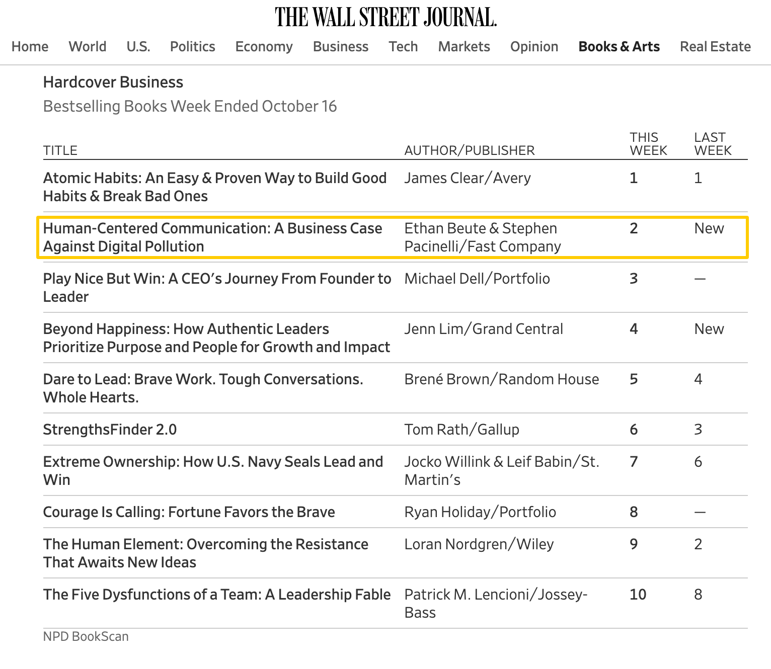The width and height of the screenshot is (771, 669).
Task: Click Ethan Beute & Stephen Pacinelli author cell
Action: [x=483, y=237]
